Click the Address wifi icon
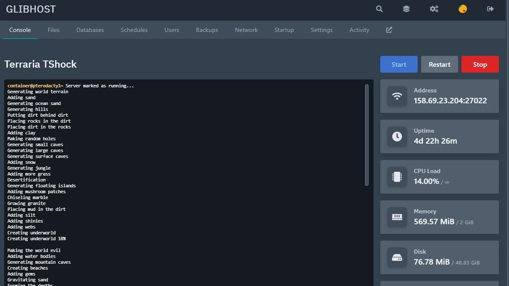 pos(397,96)
